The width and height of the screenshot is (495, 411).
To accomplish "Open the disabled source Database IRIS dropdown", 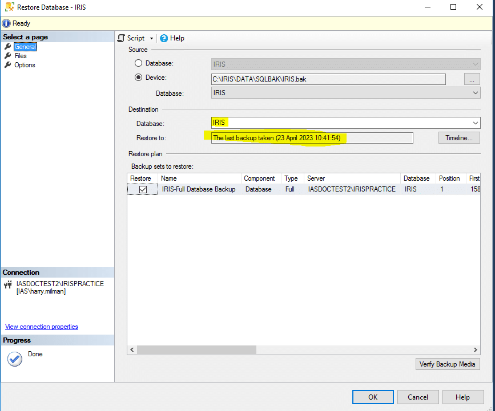I will [345, 64].
